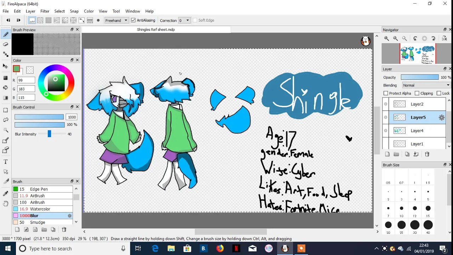Select the Gradient tool
The image size is (453, 255).
coord(6,97)
